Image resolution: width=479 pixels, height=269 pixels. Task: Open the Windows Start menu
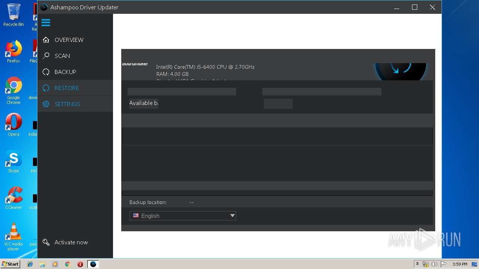(10, 264)
